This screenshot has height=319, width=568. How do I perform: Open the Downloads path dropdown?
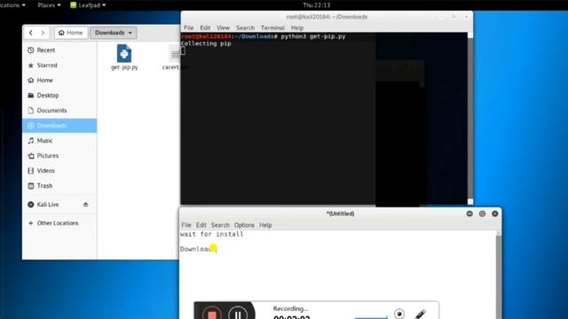click(x=114, y=33)
